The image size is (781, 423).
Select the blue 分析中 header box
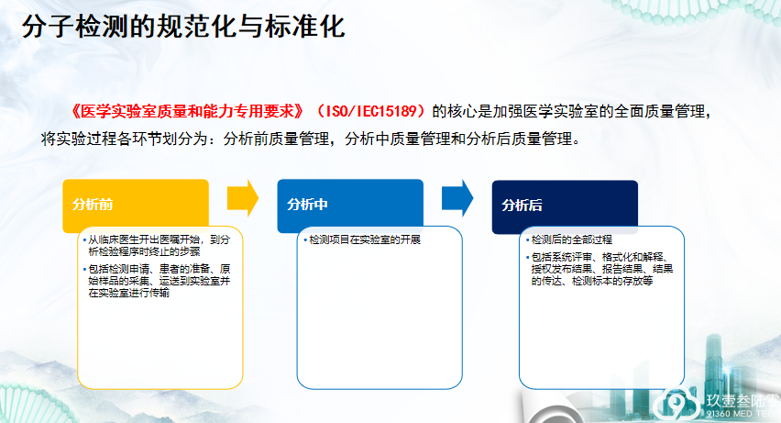(x=350, y=205)
